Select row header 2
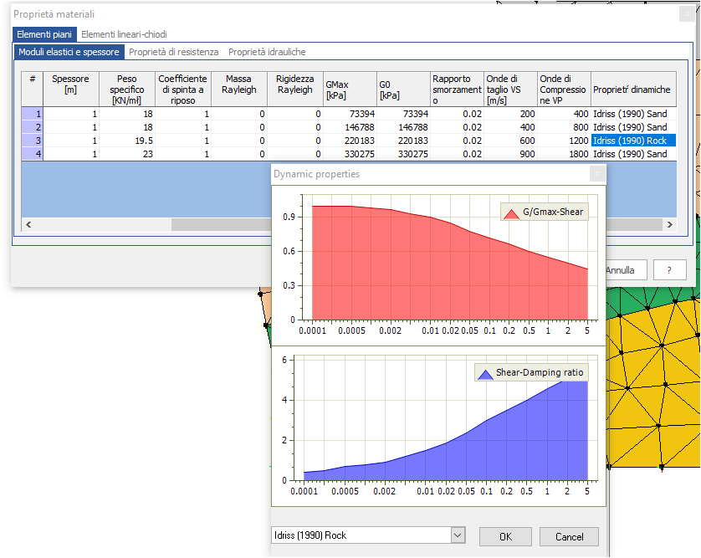 tap(32, 127)
